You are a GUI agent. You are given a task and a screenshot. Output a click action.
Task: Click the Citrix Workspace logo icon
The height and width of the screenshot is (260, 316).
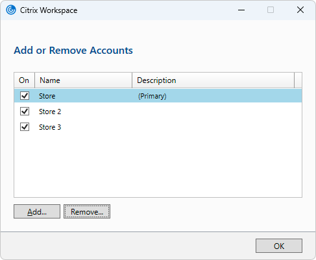(x=11, y=10)
